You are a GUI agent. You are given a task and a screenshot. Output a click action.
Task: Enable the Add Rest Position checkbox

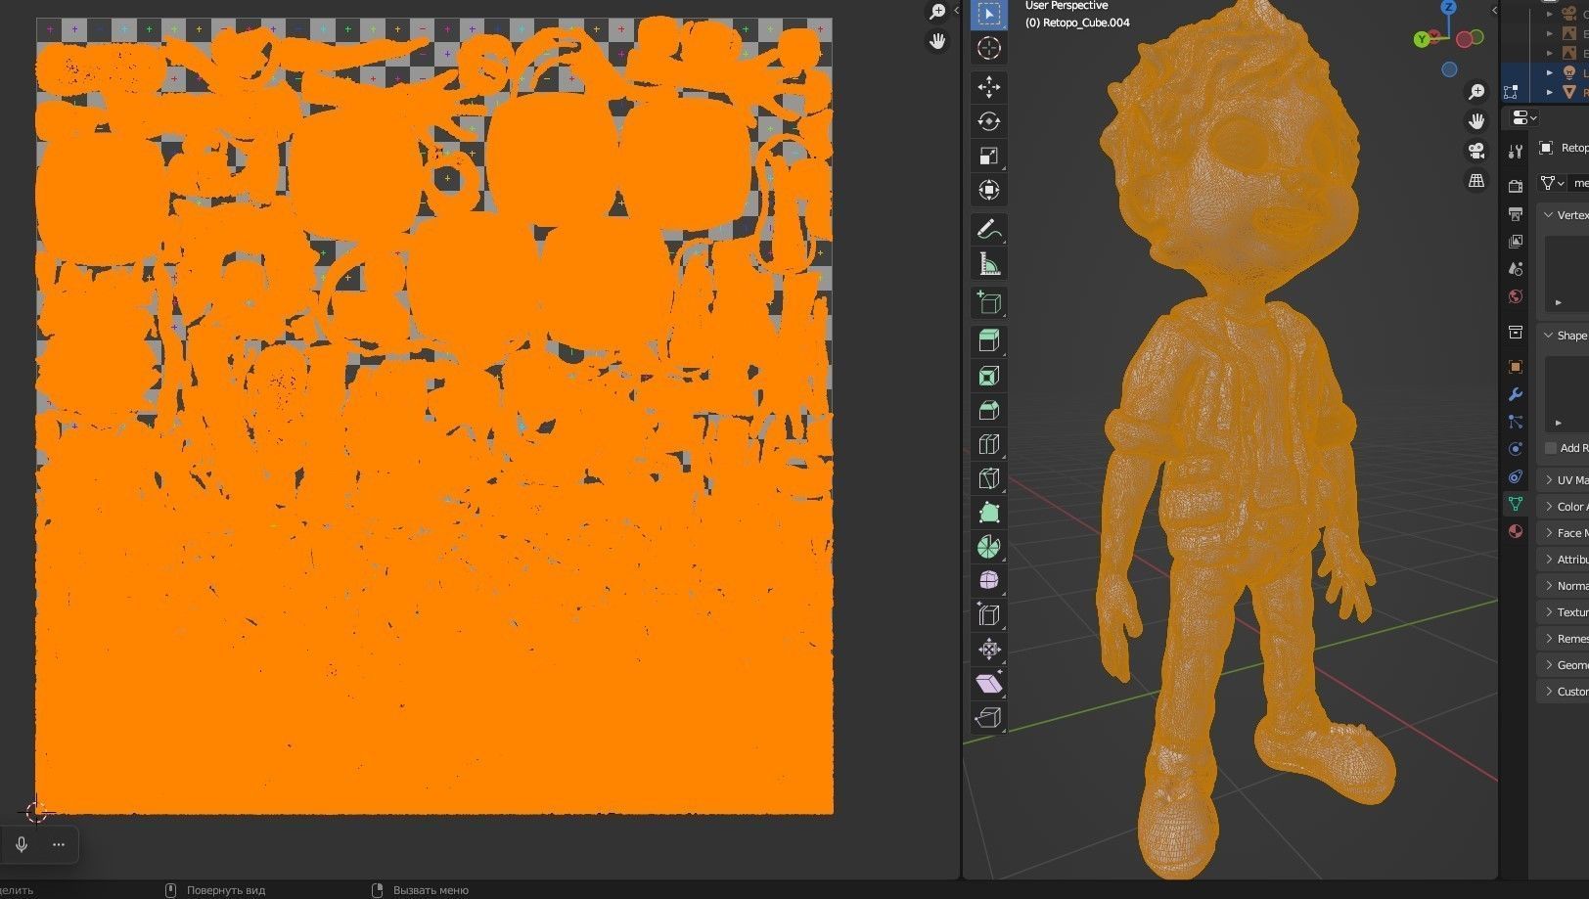click(x=1551, y=448)
